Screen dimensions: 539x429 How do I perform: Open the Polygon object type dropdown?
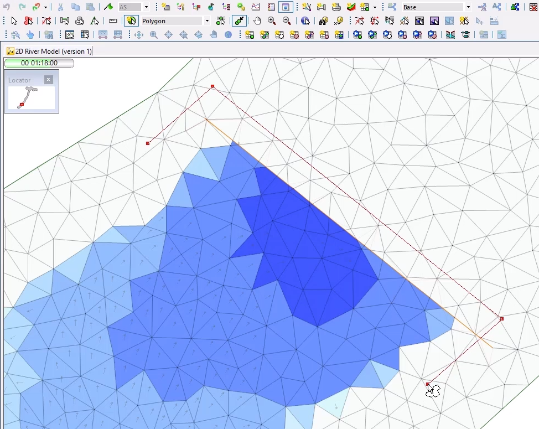[207, 21]
